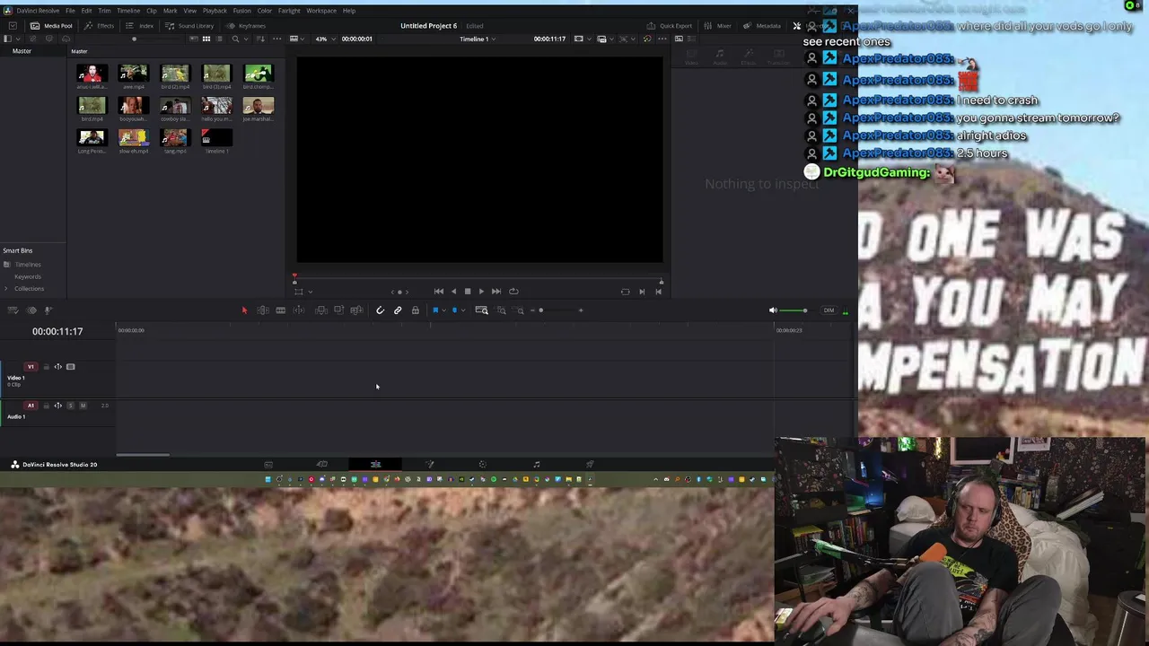Show the Mixer panel
The height and width of the screenshot is (646, 1149).
tap(718, 26)
